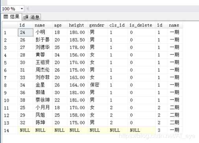Image resolution: width=199 pixels, height=143 pixels.
Task: Click the name cell 蔡徐坤
Action: (x=43, y=100)
